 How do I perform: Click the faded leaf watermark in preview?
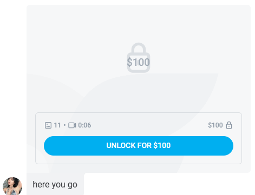[x=126, y=123]
